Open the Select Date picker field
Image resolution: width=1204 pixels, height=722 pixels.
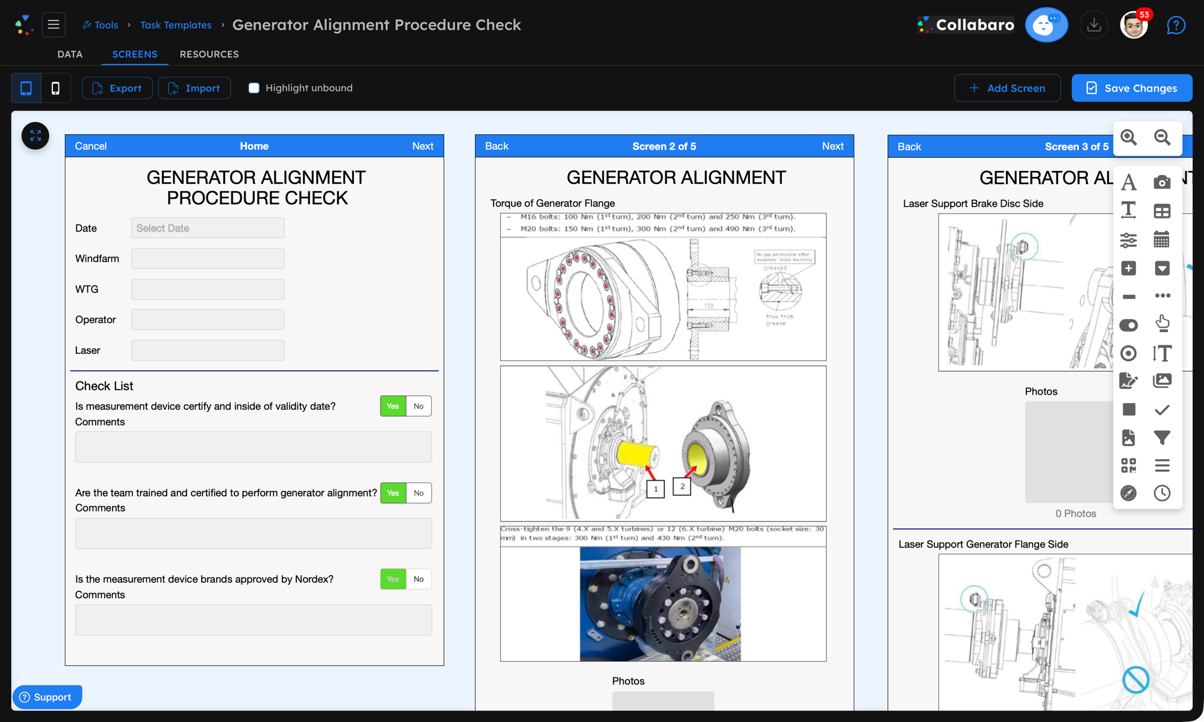208,228
